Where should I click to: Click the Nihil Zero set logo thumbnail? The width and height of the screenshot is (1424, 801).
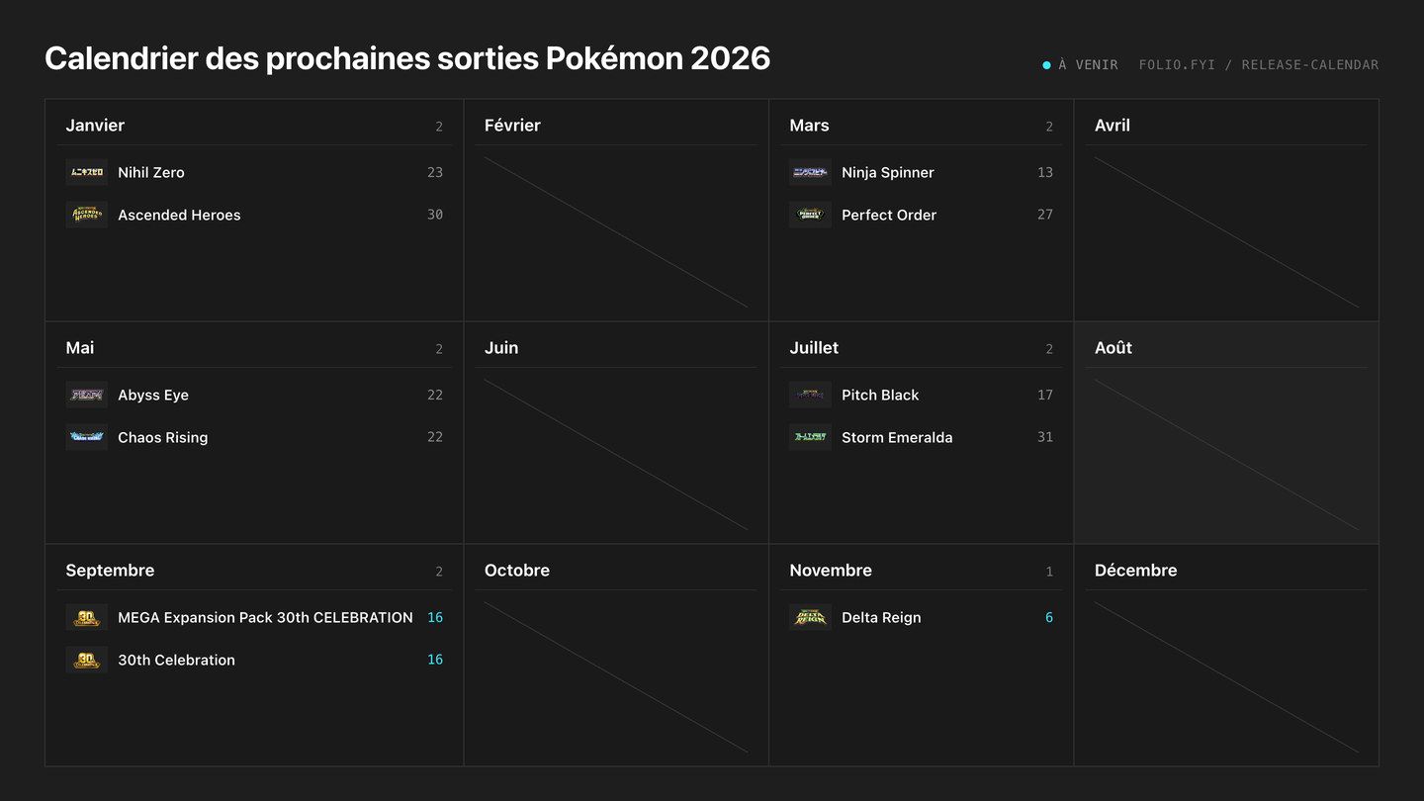click(x=87, y=172)
